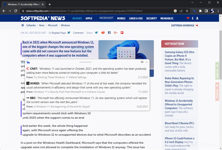Jump to the Comment link
Viewport: 222px width, 150px height.
point(78,33)
